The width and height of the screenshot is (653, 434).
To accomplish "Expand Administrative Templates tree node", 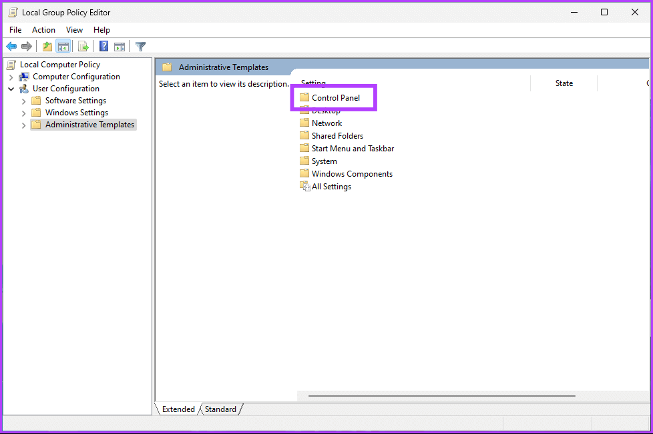I will (x=24, y=125).
